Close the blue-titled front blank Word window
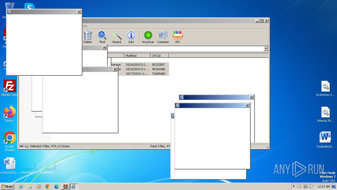337x190 pixels. 247,106
